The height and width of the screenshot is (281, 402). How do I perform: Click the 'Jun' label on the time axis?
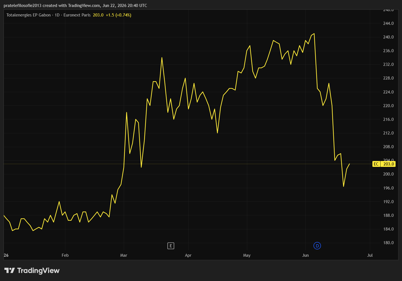point(306,255)
